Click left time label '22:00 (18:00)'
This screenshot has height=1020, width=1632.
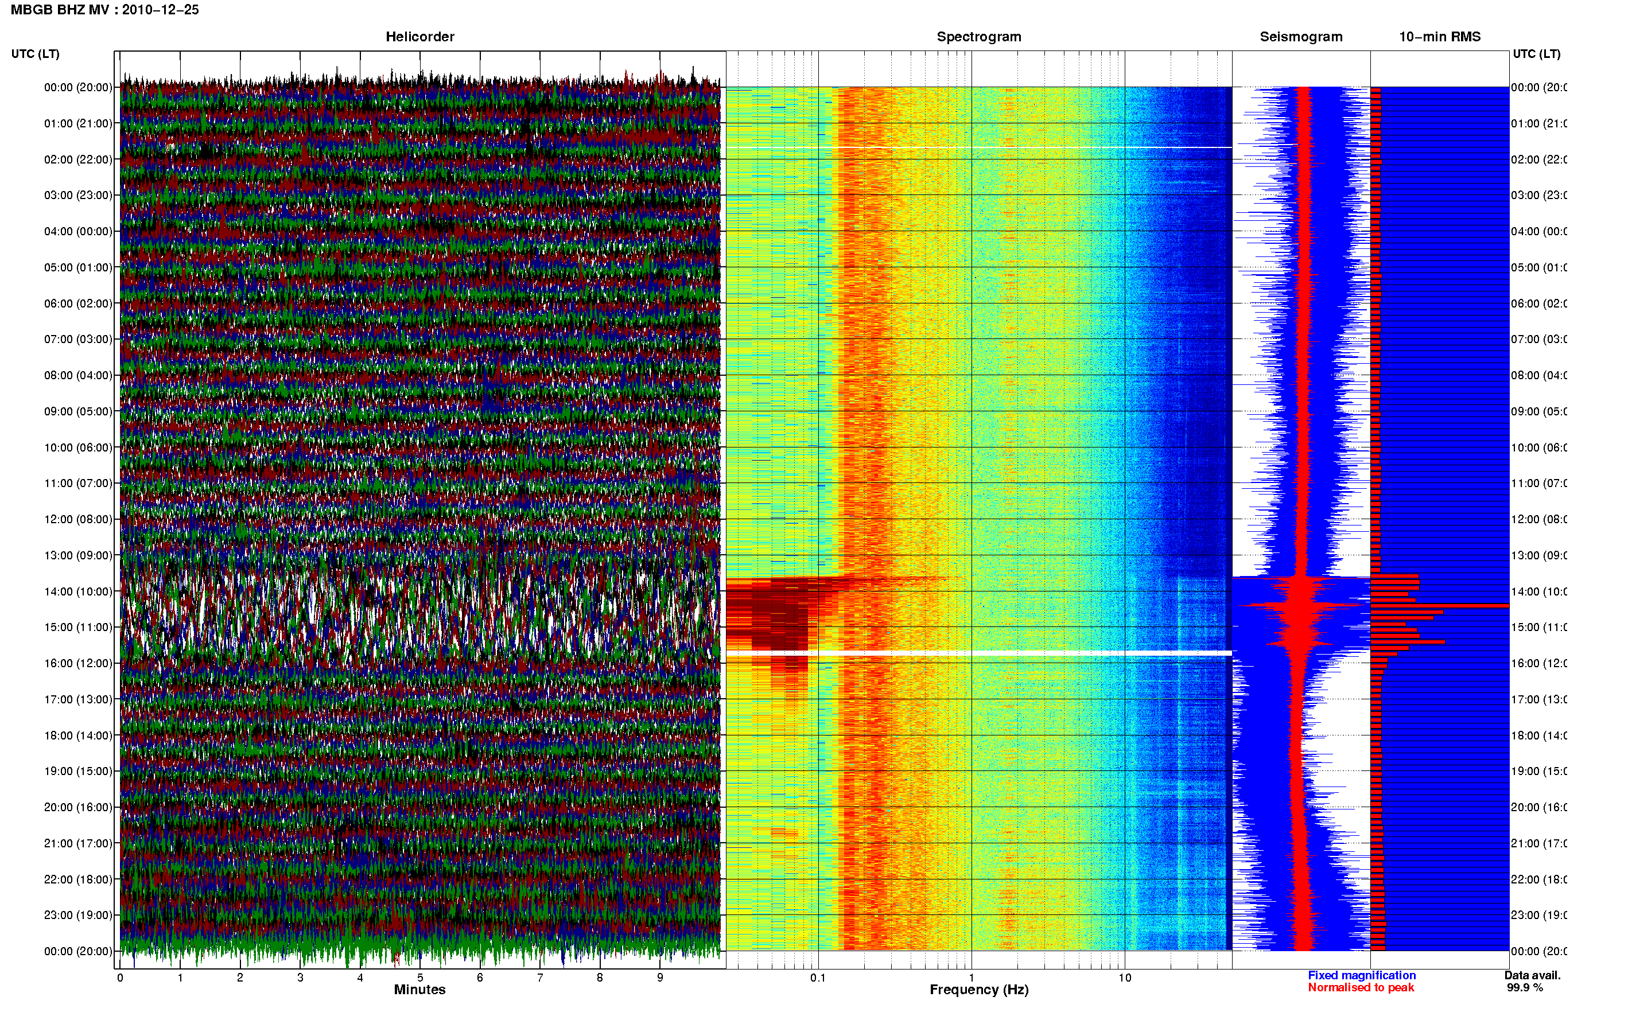click(x=78, y=879)
